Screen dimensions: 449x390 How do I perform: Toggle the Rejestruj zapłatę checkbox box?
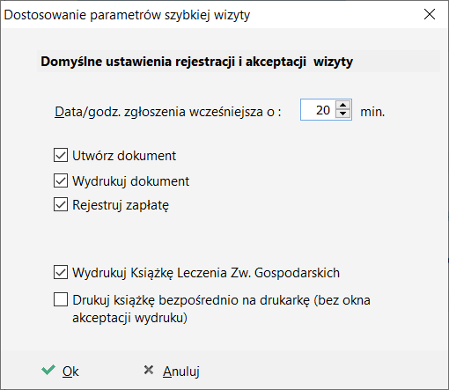tap(61, 204)
